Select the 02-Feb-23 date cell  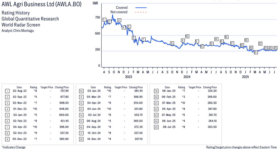(x=20, y=121)
